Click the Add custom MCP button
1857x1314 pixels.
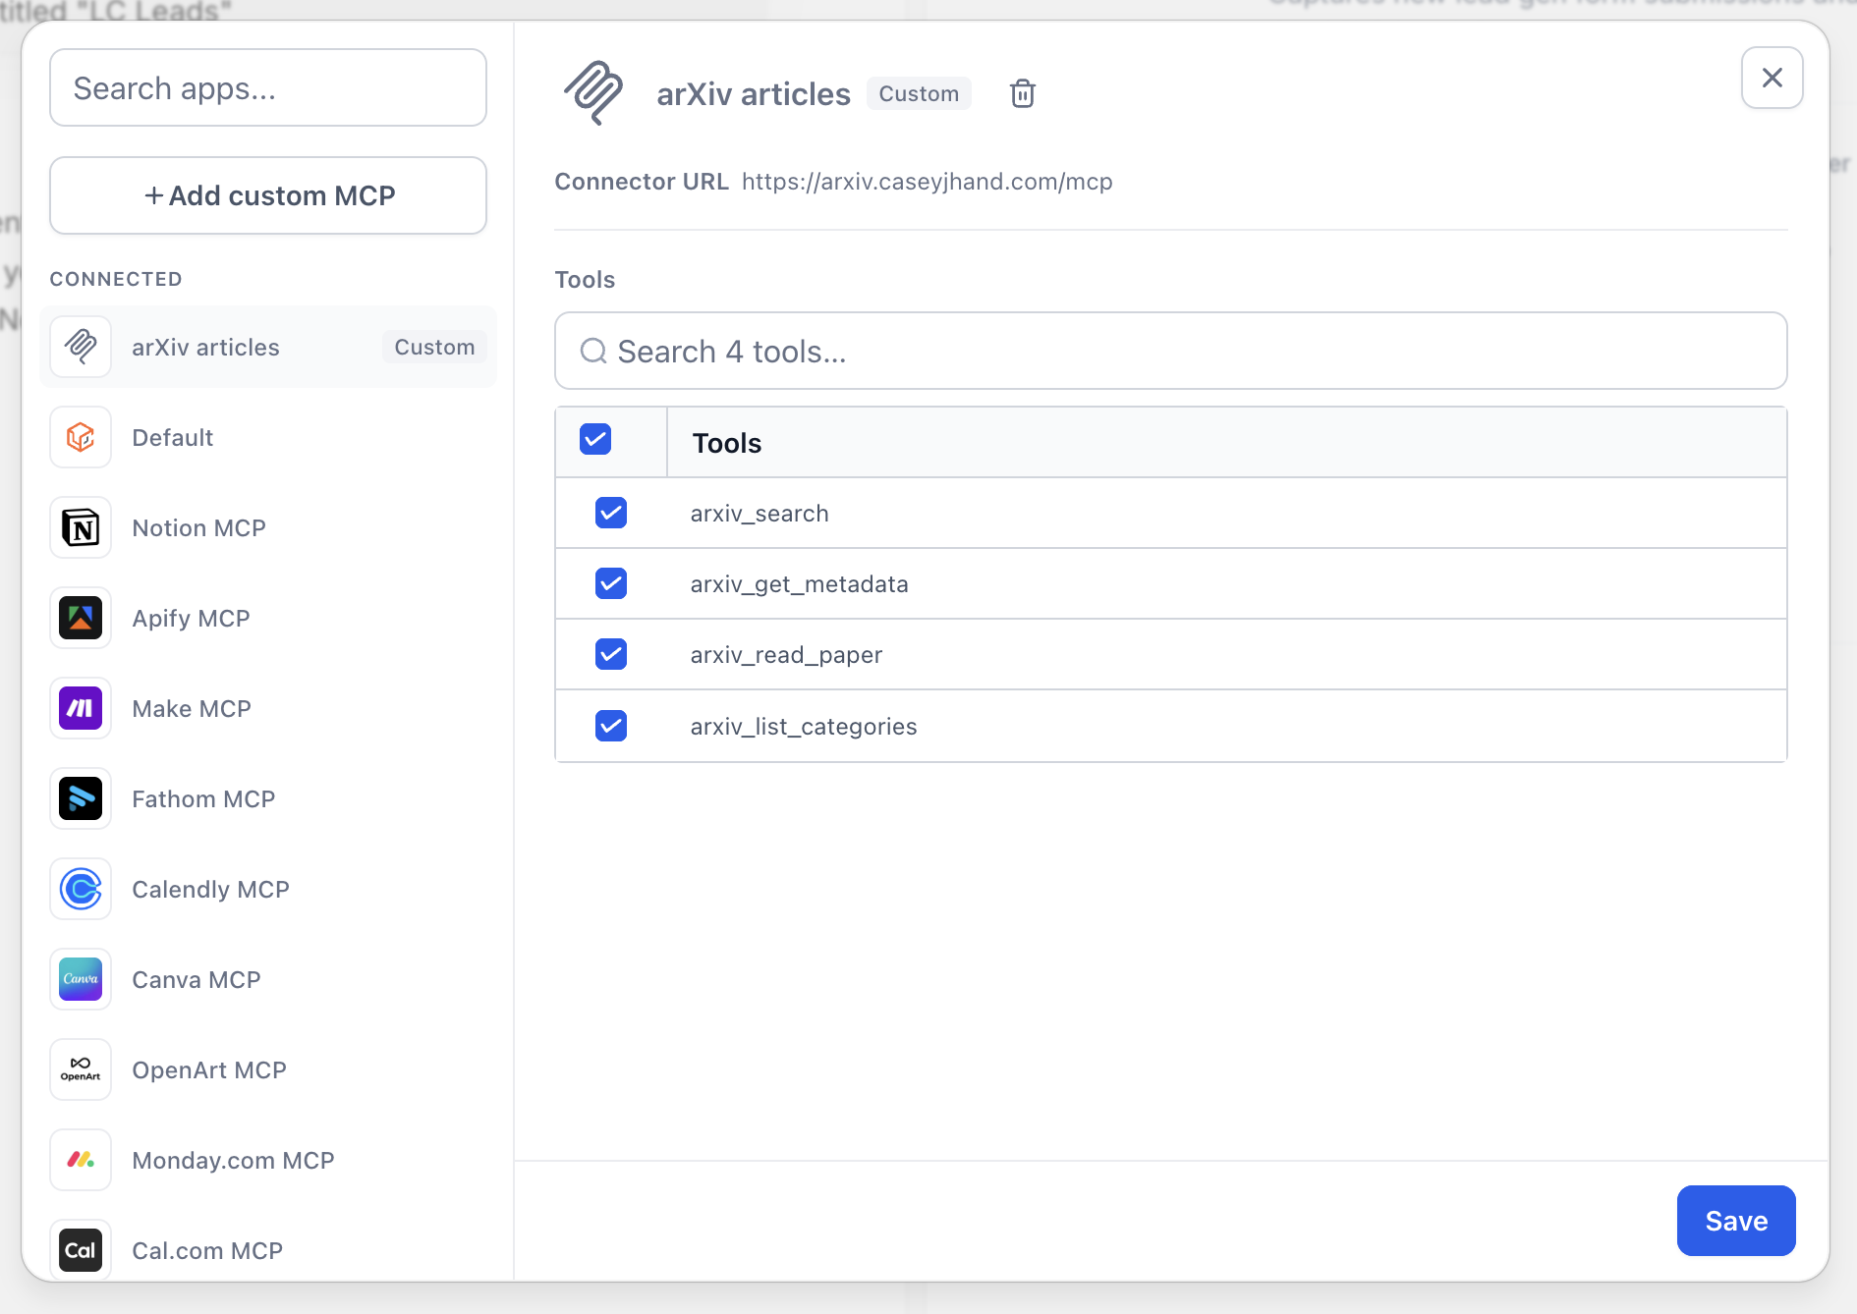pyautogui.click(x=268, y=195)
